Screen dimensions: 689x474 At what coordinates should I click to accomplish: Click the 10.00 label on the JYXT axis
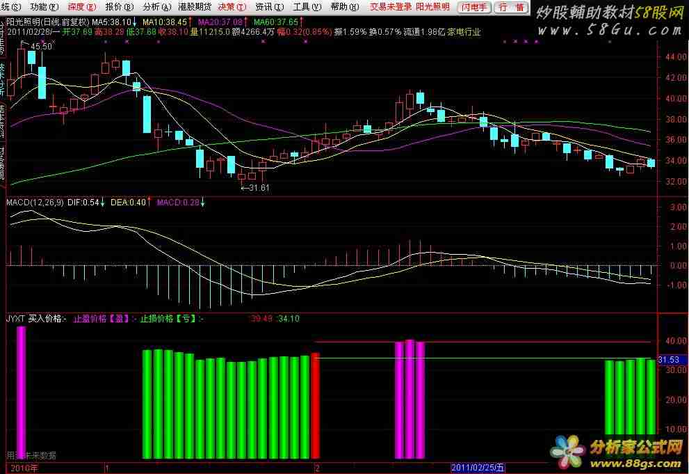click(676, 429)
